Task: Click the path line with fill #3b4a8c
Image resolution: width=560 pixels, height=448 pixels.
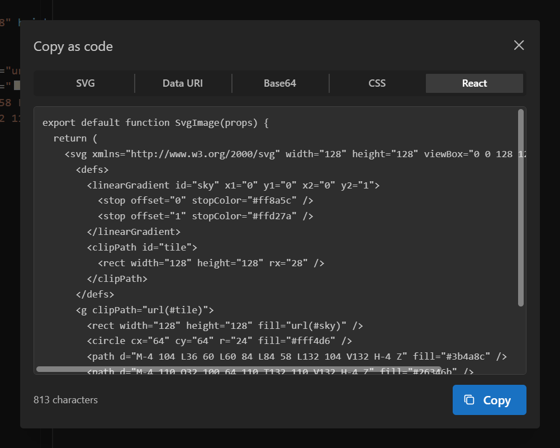Action: click(297, 357)
